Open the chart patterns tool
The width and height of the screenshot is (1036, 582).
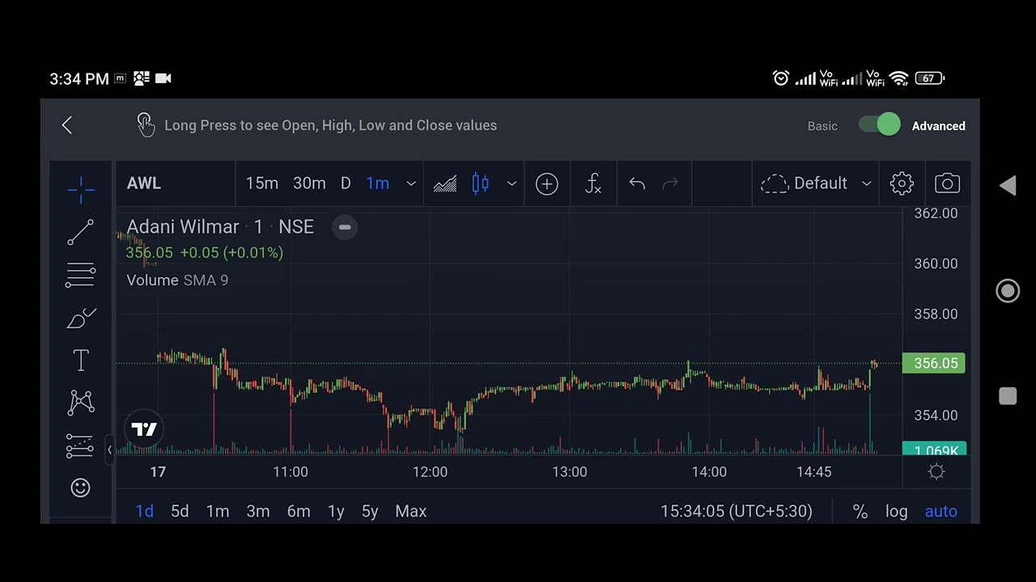tap(81, 403)
